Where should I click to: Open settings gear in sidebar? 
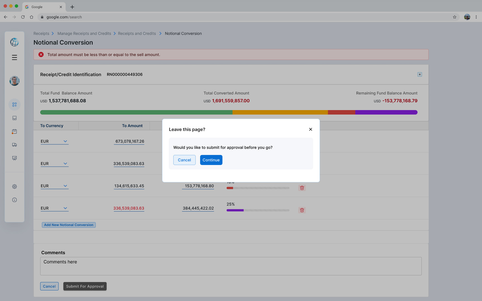pyautogui.click(x=15, y=186)
